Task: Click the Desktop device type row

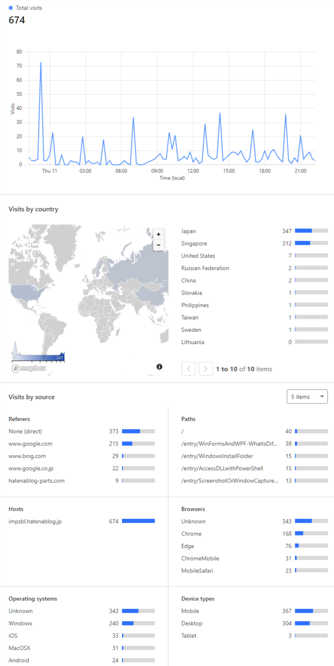Action: (255, 623)
